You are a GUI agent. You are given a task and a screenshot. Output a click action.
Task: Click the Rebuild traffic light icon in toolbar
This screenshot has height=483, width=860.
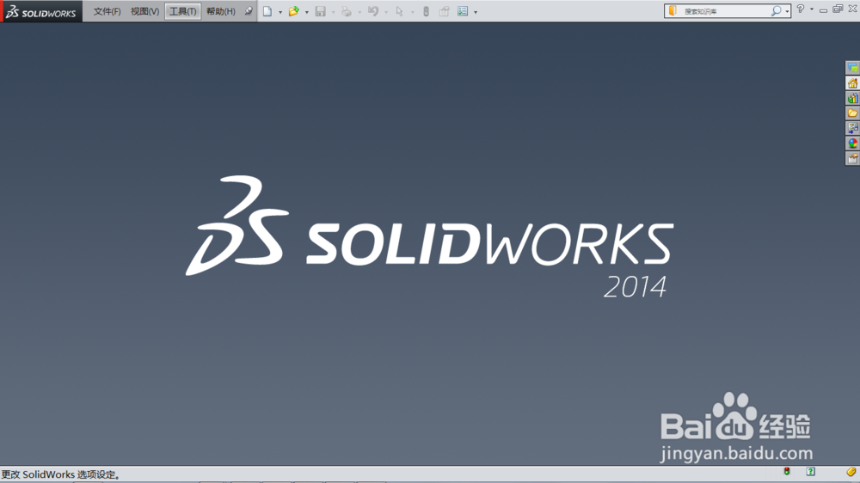[x=427, y=11]
